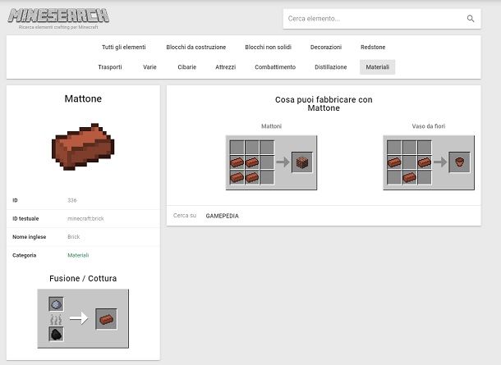
Task: Open the GAMEPEDIA search link
Action: click(222, 216)
